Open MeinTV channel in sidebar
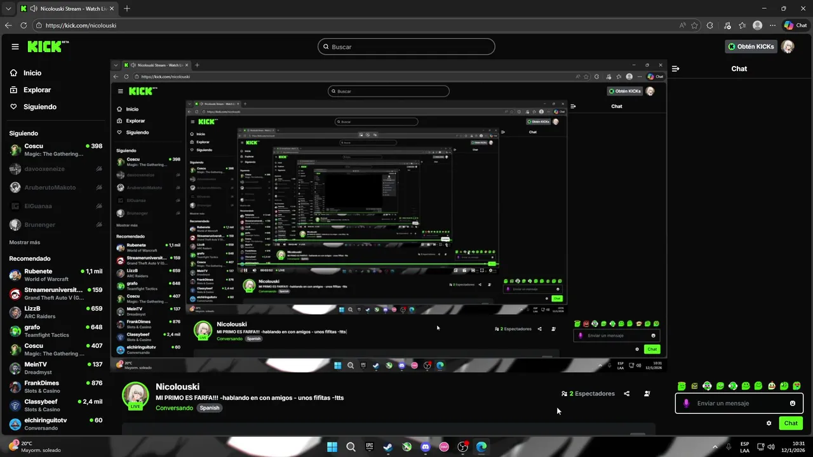The height and width of the screenshot is (457, 813). 56,368
